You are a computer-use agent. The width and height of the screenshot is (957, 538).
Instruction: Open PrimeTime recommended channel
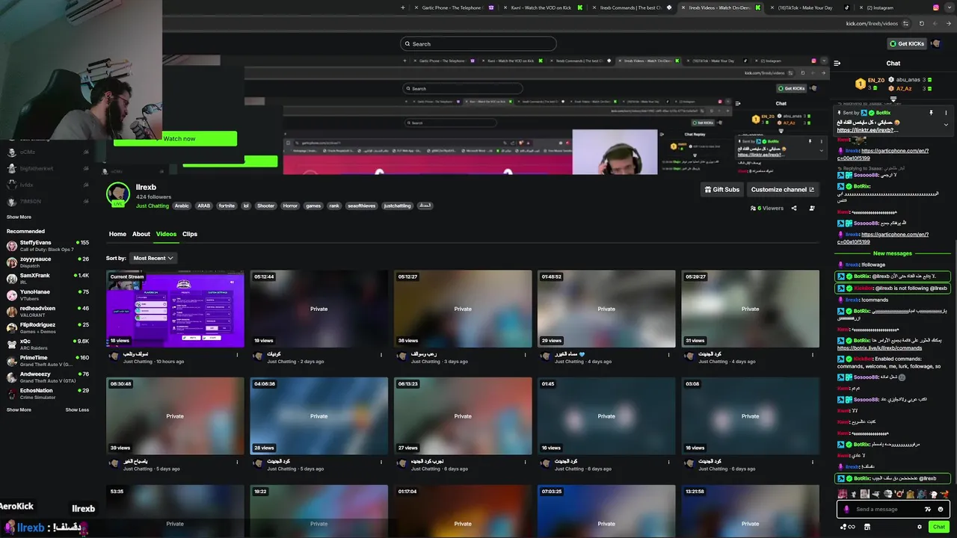(48, 360)
